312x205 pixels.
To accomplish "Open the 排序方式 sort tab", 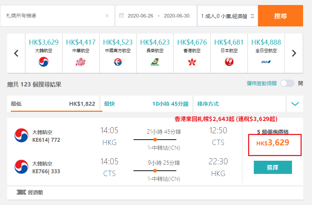I will [x=240, y=104].
